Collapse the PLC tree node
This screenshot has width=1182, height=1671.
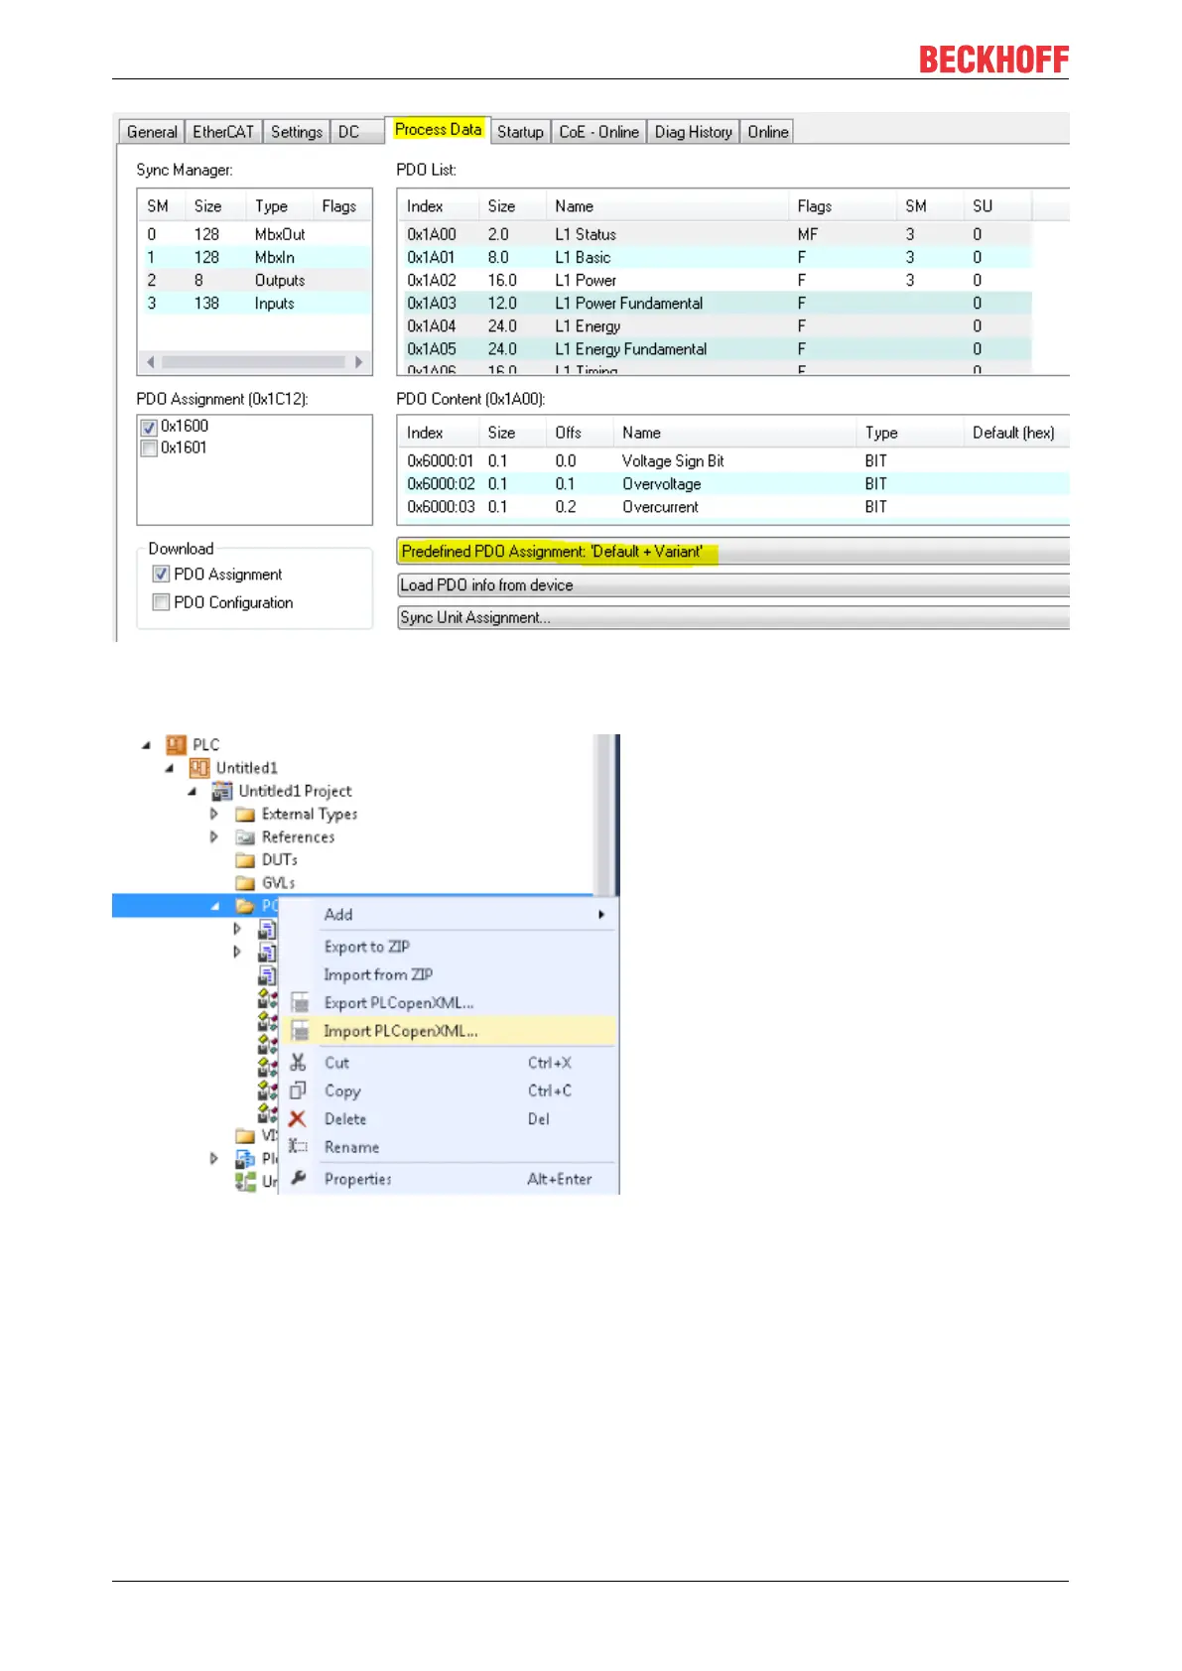point(147,745)
